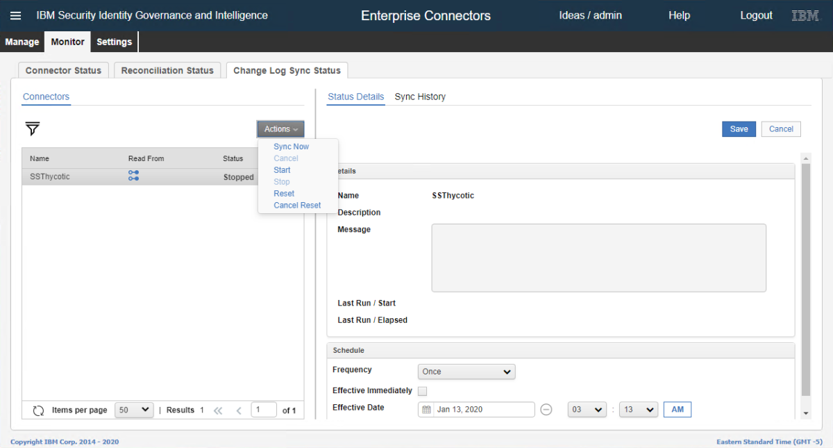Click the Save button
The image size is (833, 448).
739,129
